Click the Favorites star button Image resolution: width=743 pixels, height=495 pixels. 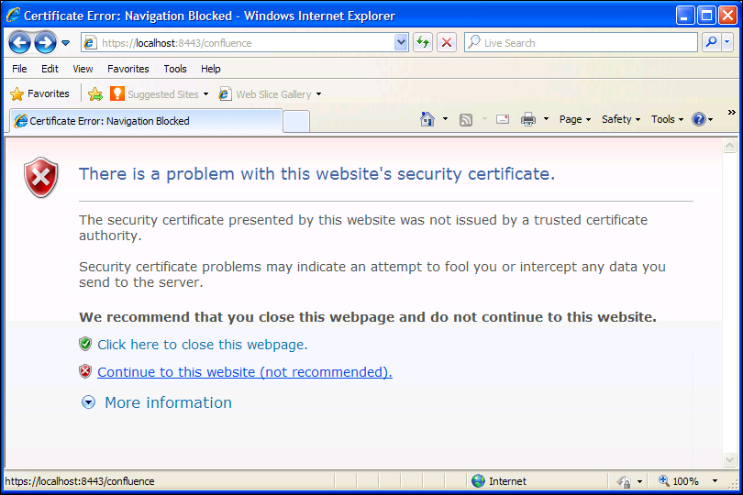pos(39,93)
